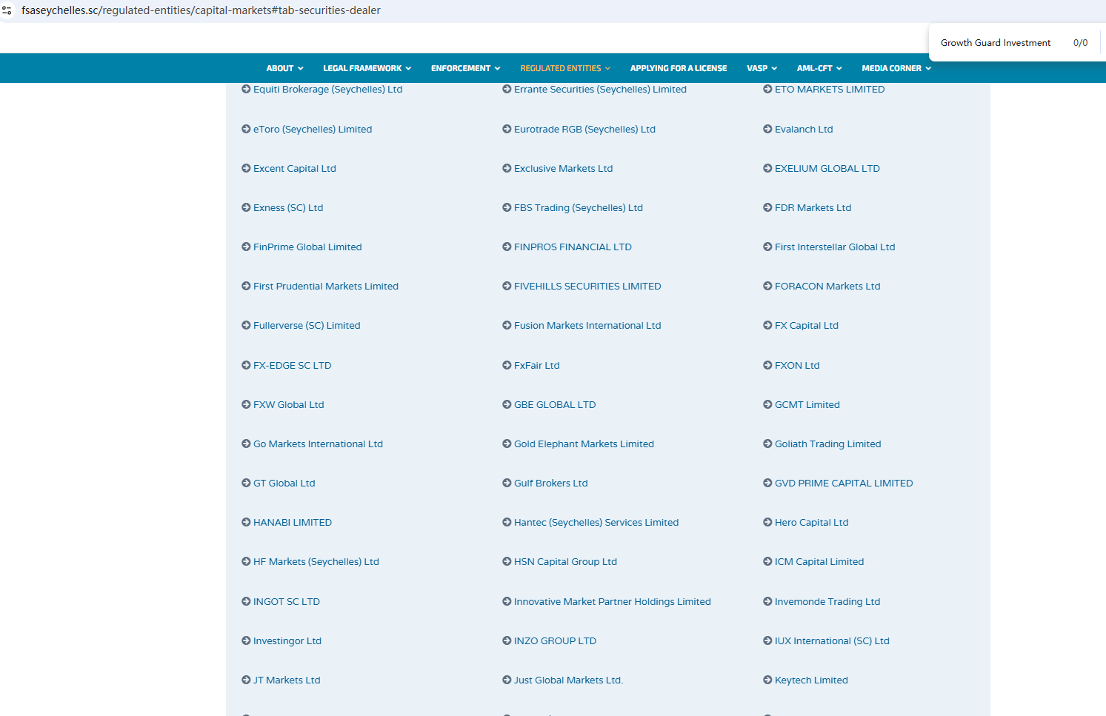
Task: Open ETO MARKETS LIMITED link
Action: [x=830, y=89]
